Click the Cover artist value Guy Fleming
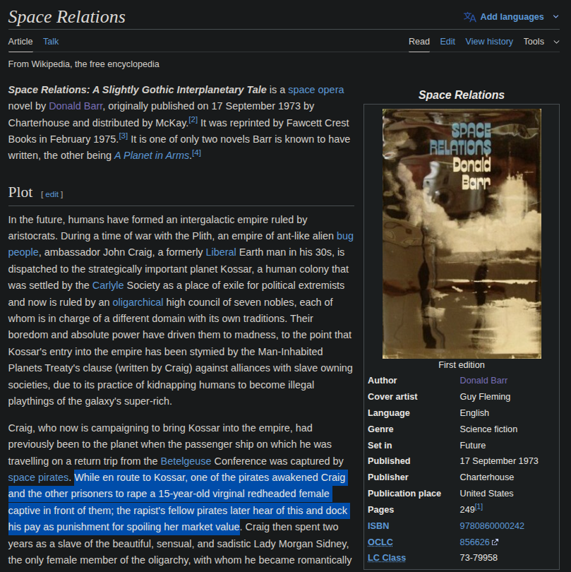 coord(485,397)
